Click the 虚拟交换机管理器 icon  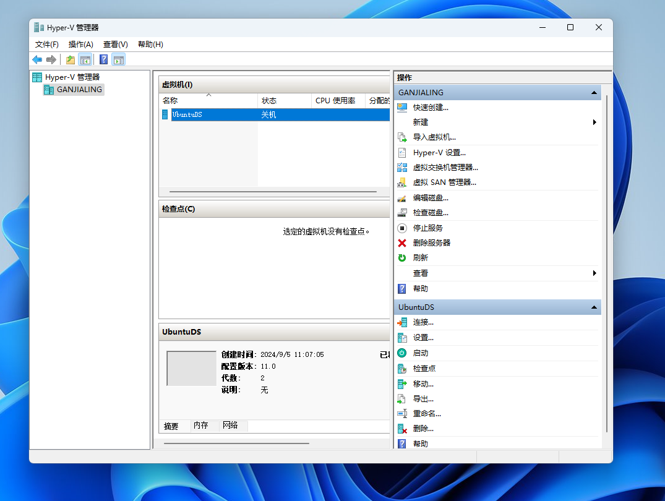tap(402, 168)
